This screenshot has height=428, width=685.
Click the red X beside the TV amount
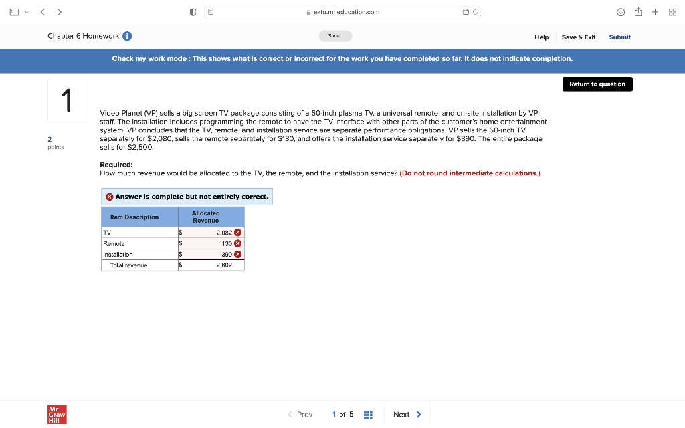[238, 232]
